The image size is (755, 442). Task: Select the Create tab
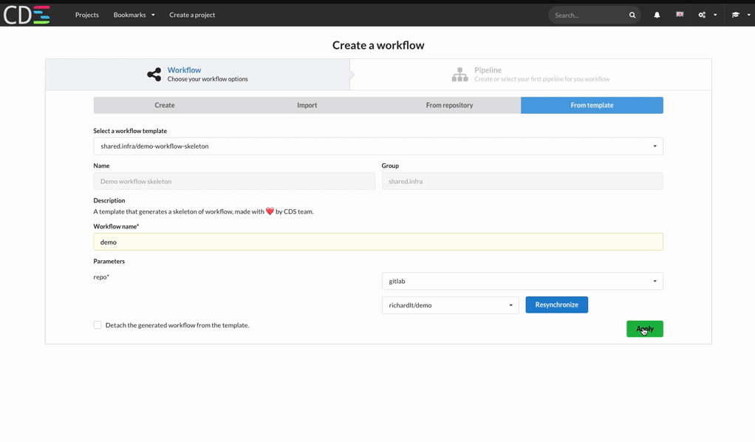coord(165,105)
